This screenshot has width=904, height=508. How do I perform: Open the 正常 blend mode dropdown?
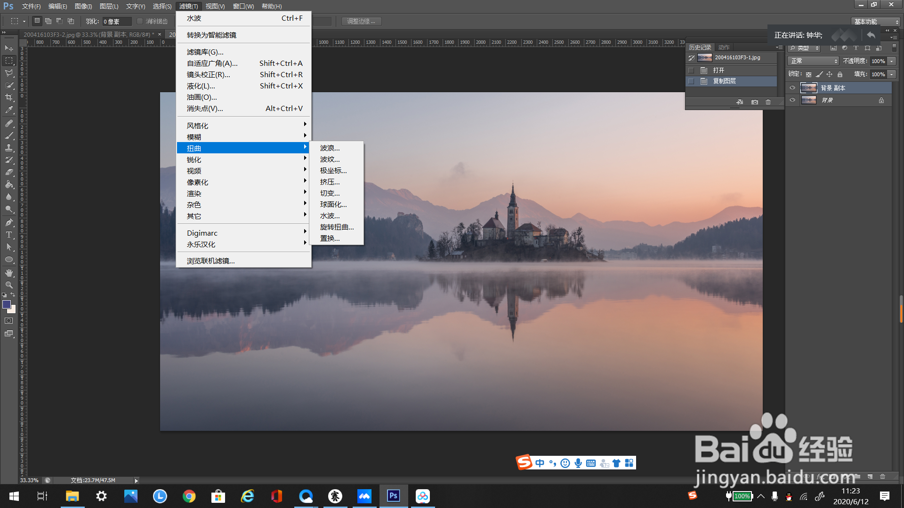814,61
